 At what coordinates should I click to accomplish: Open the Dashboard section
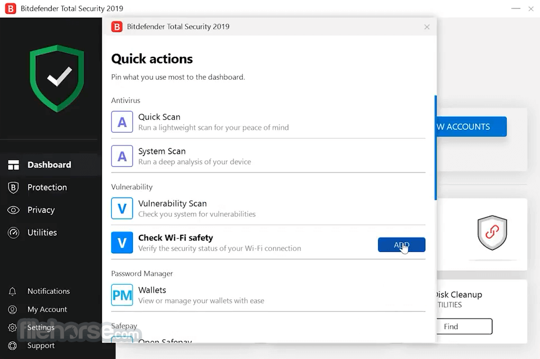click(49, 165)
